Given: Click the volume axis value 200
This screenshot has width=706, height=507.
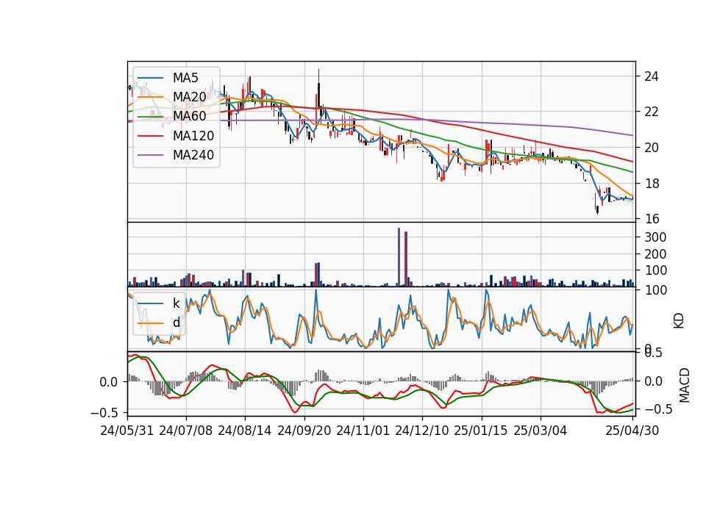Looking at the screenshot, I should [x=655, y=254].
